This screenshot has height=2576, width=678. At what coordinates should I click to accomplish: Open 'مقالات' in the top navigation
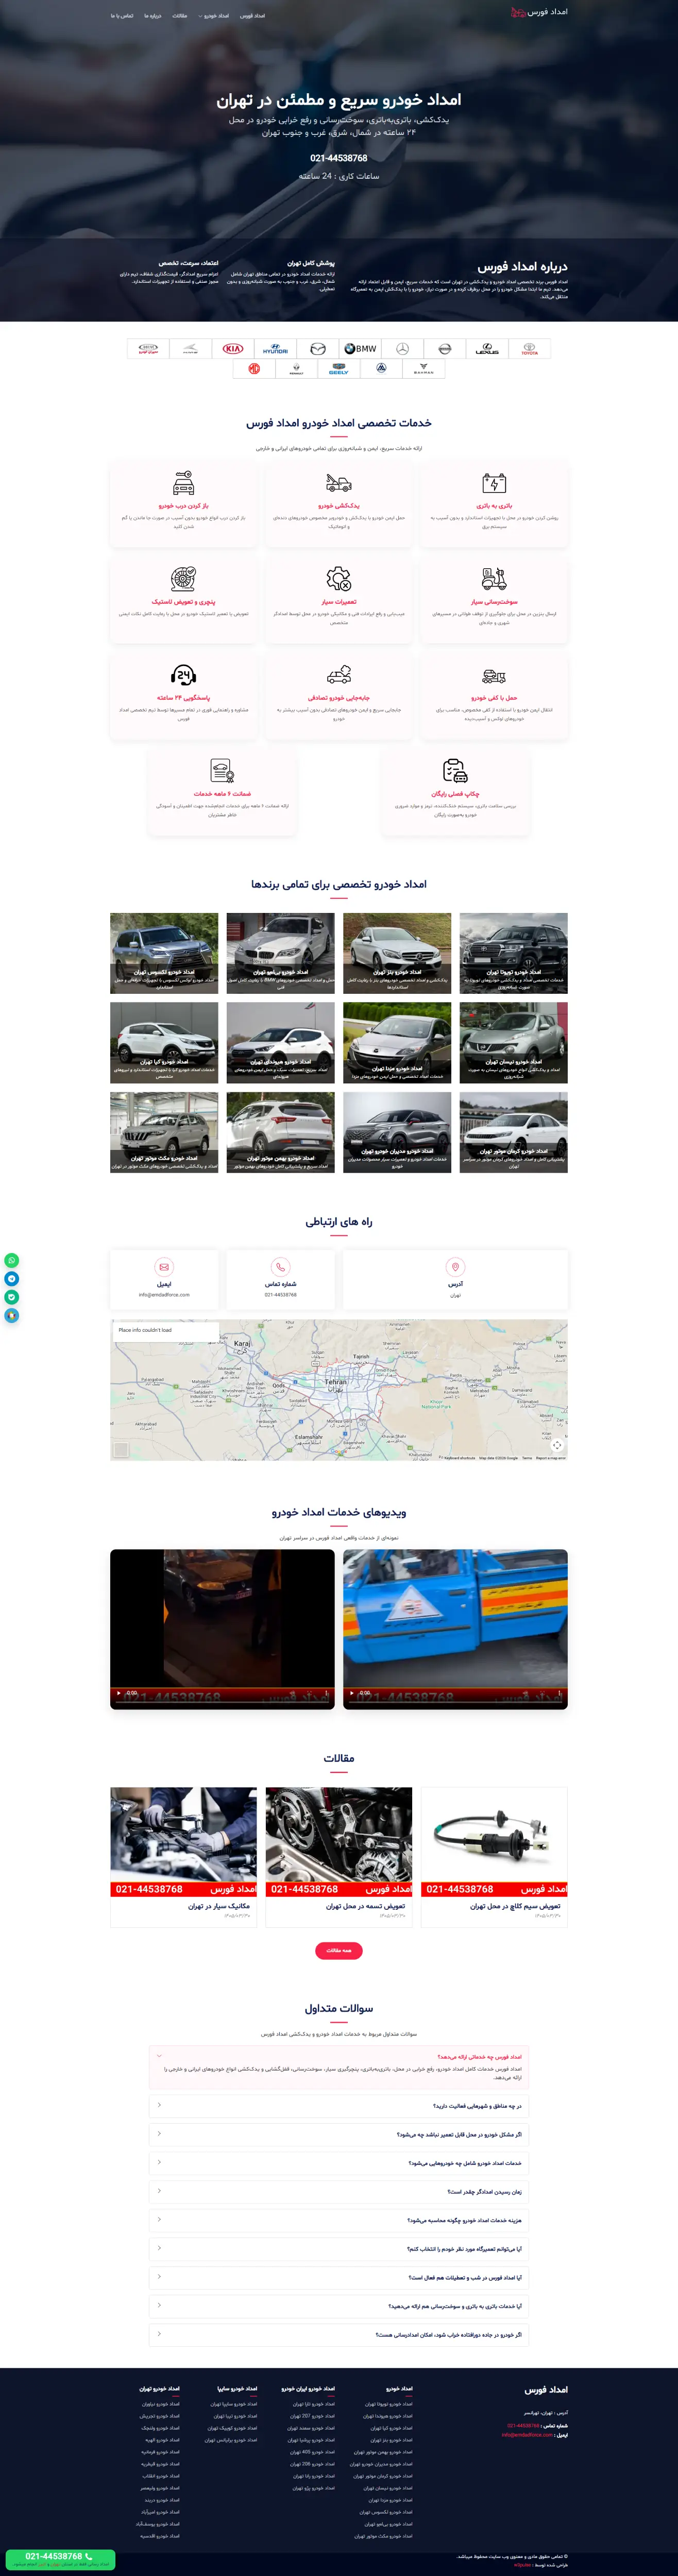point(180,16)
